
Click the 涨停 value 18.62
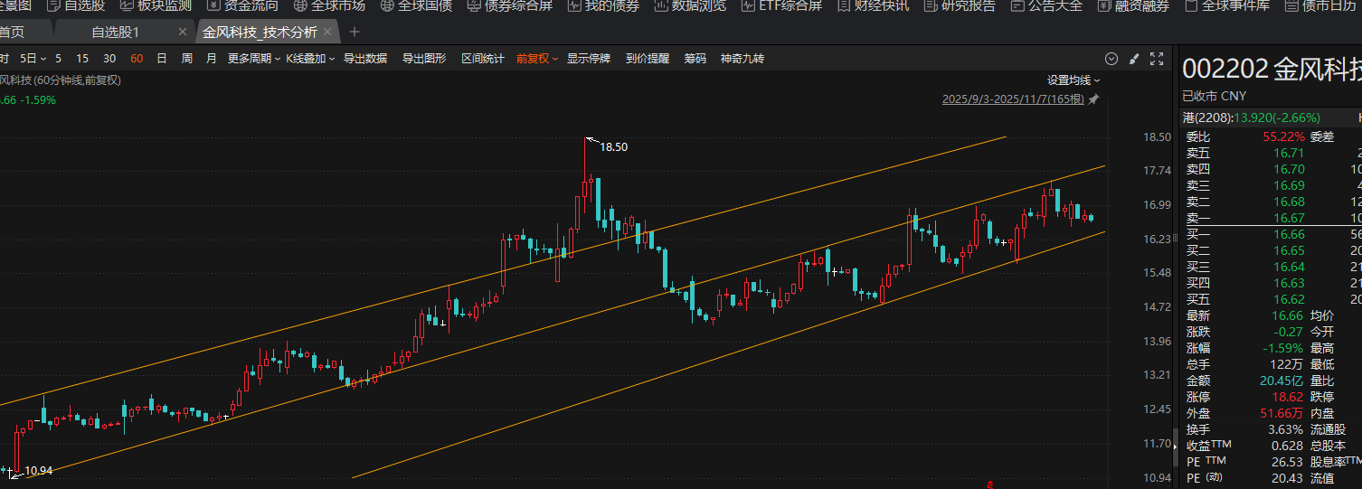point(1289,397)
